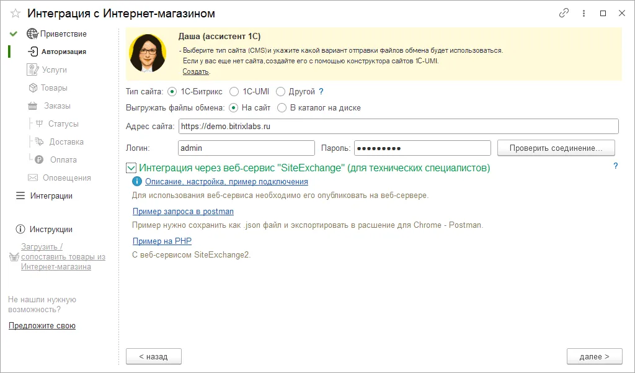Open the Пример запроса в postman link
Image resolution: width=635 pixels, height=373 pixels.
pos(183,212)
